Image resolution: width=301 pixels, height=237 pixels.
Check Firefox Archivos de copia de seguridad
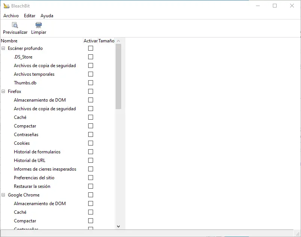point(90,109)
